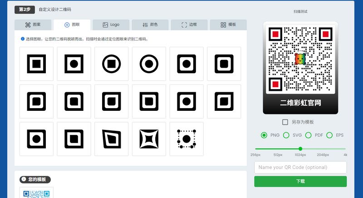The image size is (363, 198).
Task: Select square frame with square center eye
Action: tap(36, 64)
